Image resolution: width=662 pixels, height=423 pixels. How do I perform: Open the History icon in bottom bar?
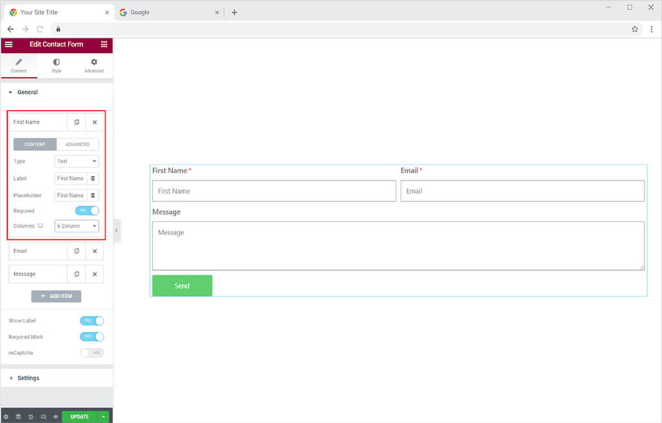(x=30, y=417)
